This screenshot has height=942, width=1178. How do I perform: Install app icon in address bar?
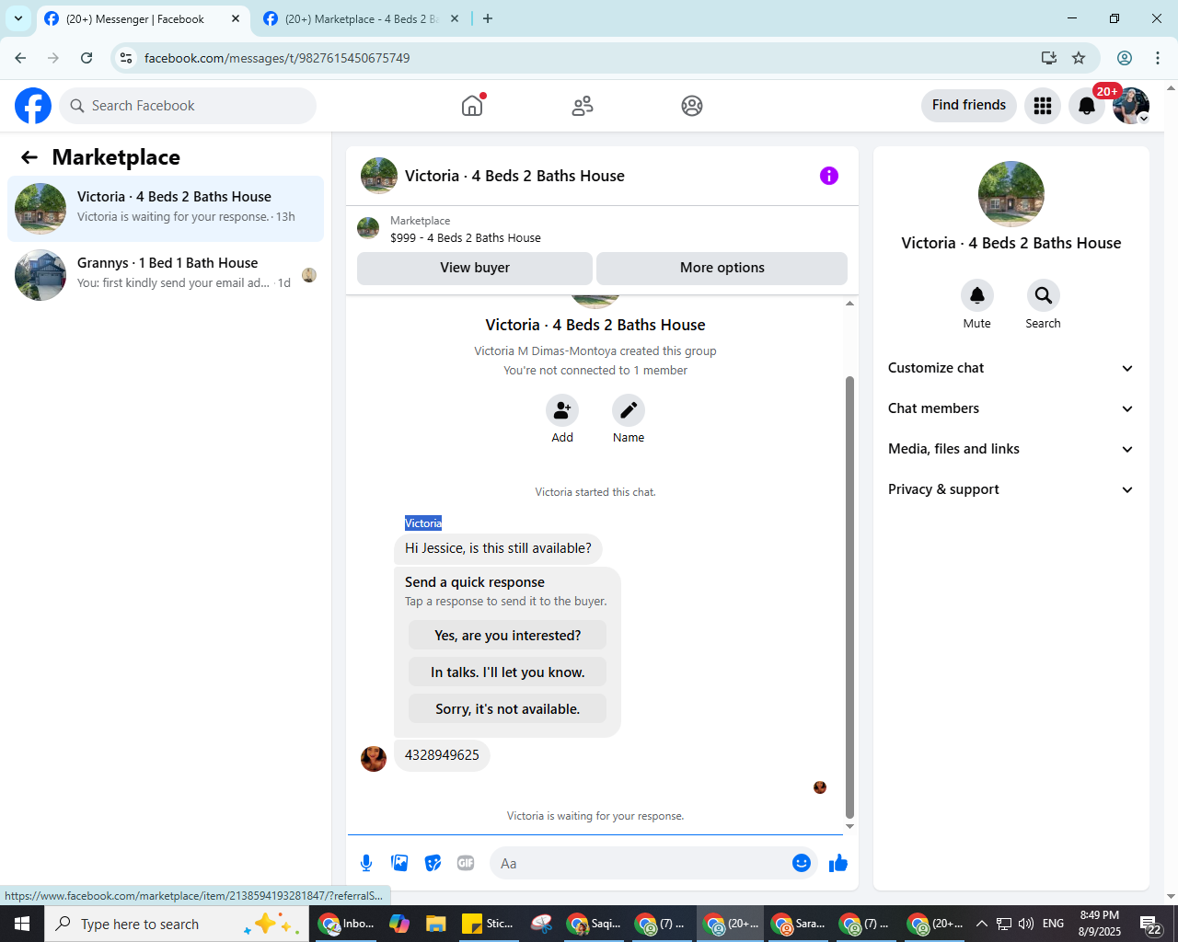pyautogui.click(x=1048, y=58)
